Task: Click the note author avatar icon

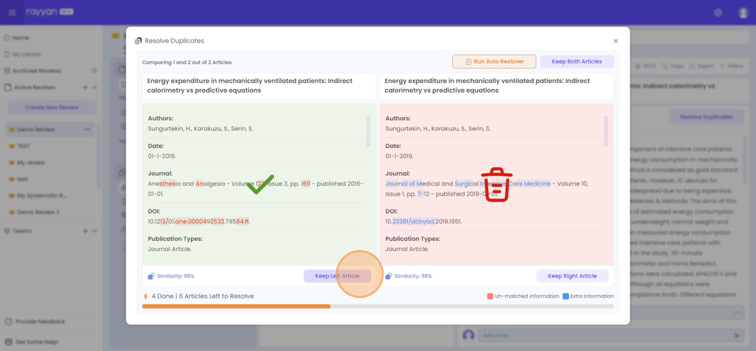Action: point(468,335)
